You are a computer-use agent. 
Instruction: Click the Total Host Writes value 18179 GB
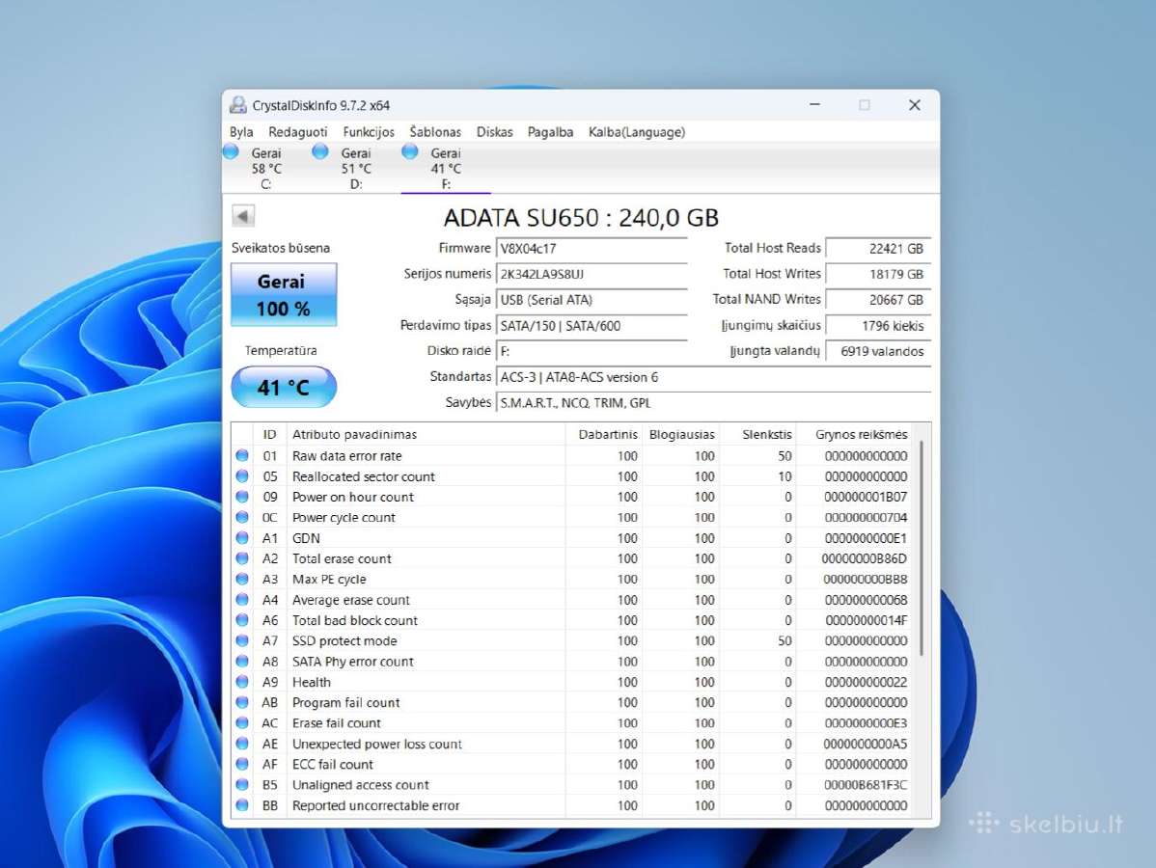tap(878, 274)
